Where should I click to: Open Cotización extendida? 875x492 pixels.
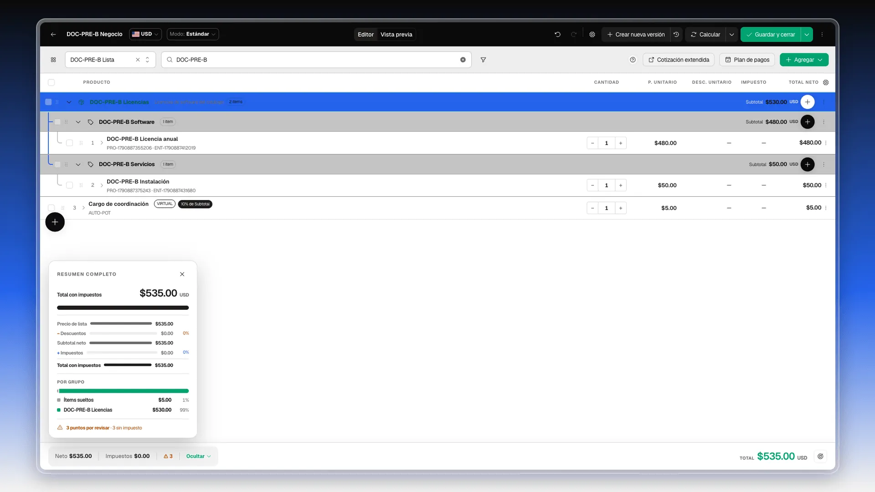click(x=679, y=60)
